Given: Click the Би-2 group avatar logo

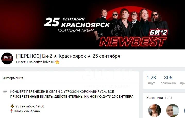Looking at the screenshot, I should coord(7,58).
